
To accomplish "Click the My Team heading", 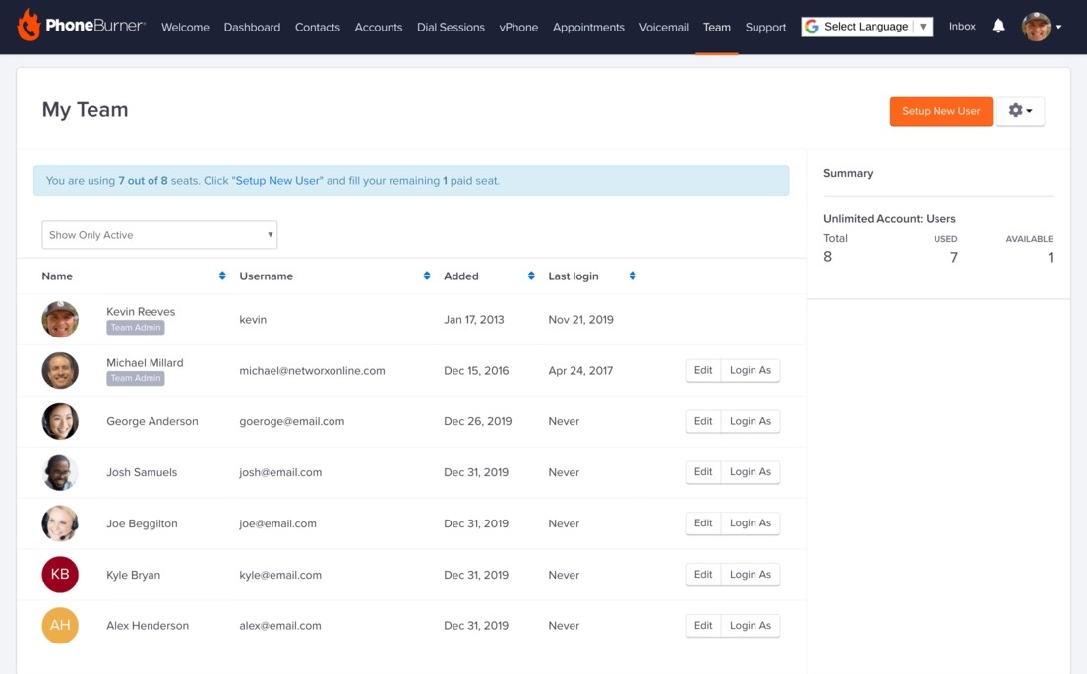I will coord(86,110).
